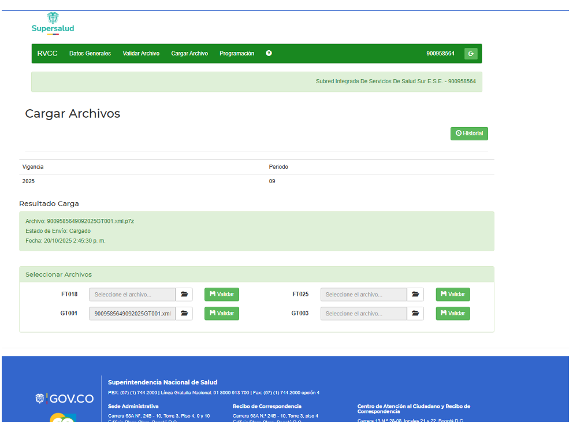The height and width of the screenshot is (428, 573).
Task: Click the 'Seleccionar Archivos' panel heading
Action: (58, 275)
